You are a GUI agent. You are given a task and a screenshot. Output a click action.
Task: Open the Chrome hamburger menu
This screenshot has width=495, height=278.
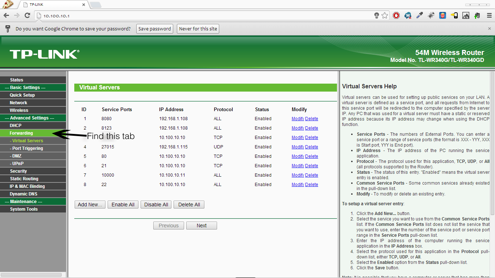point(488,16)
